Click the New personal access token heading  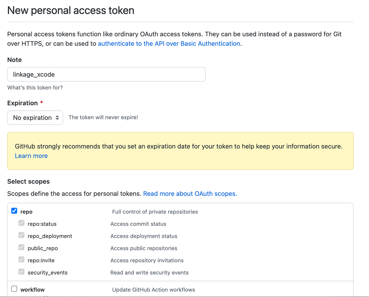[71, 10]
